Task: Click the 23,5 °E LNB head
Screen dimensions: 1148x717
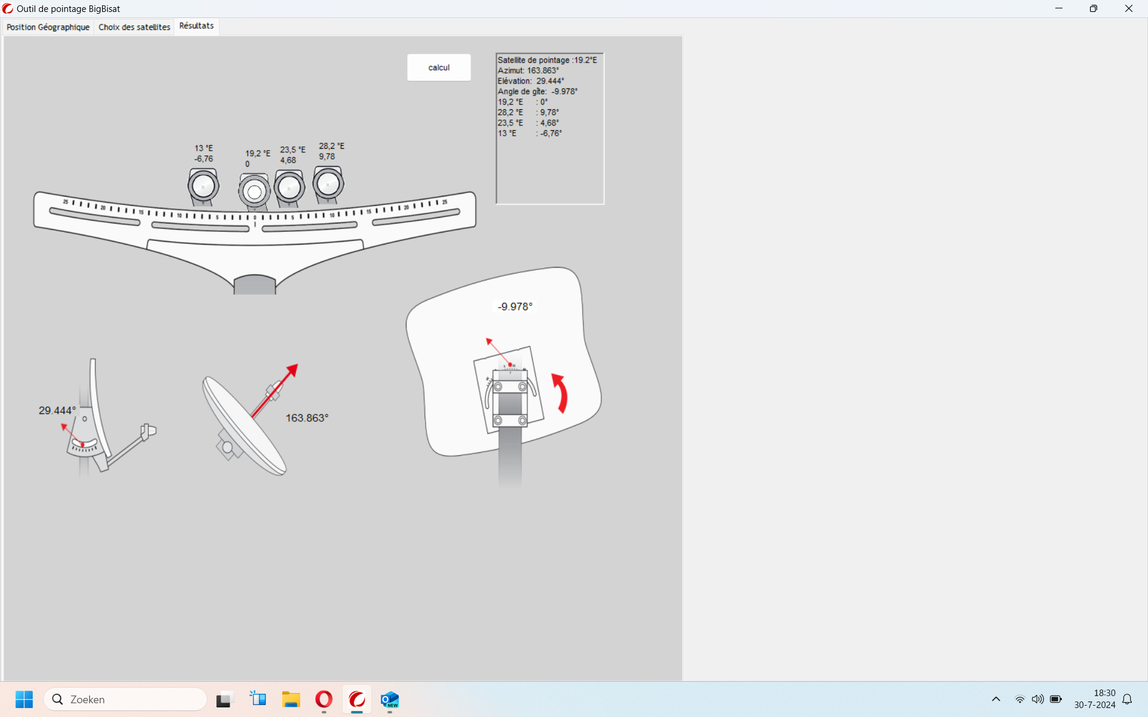Action: [289, 188]
